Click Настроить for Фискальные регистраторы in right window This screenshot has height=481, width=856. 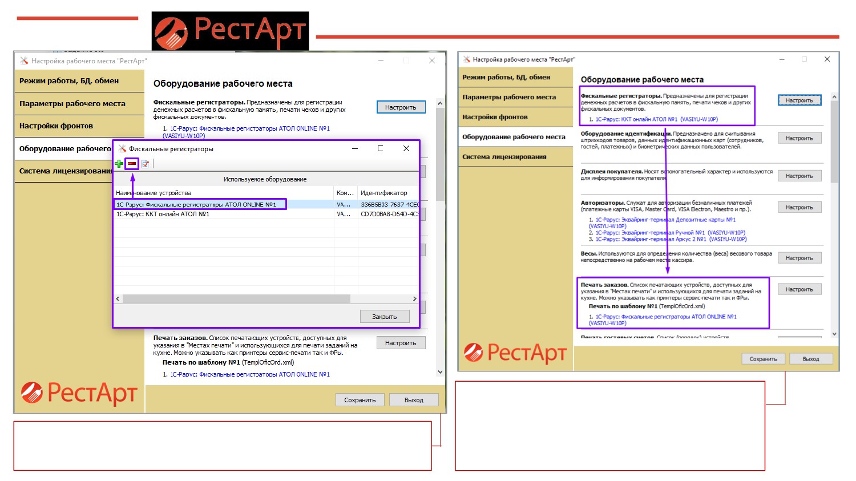(800, 100)
